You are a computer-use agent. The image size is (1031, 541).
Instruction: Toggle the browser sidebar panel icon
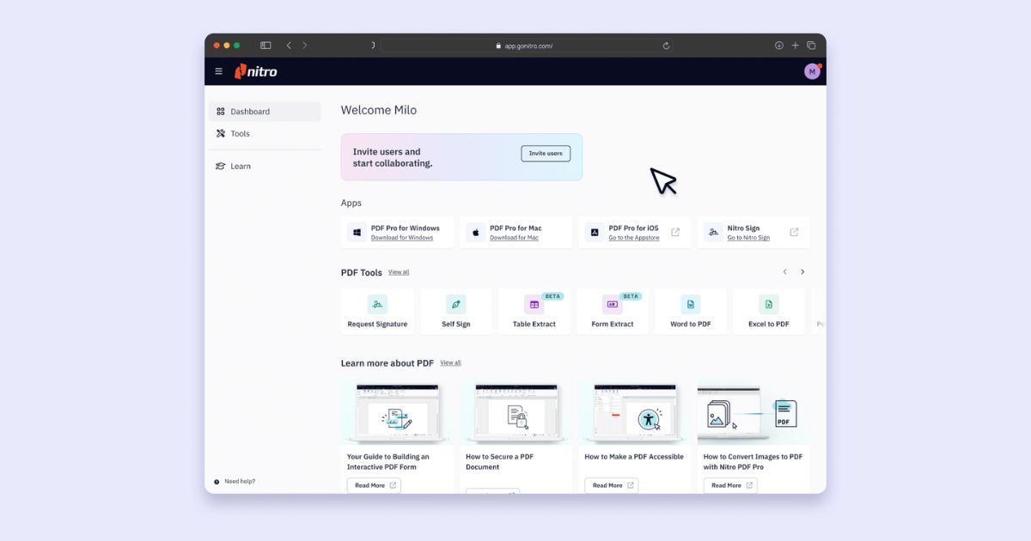click(x=265, y=46)
